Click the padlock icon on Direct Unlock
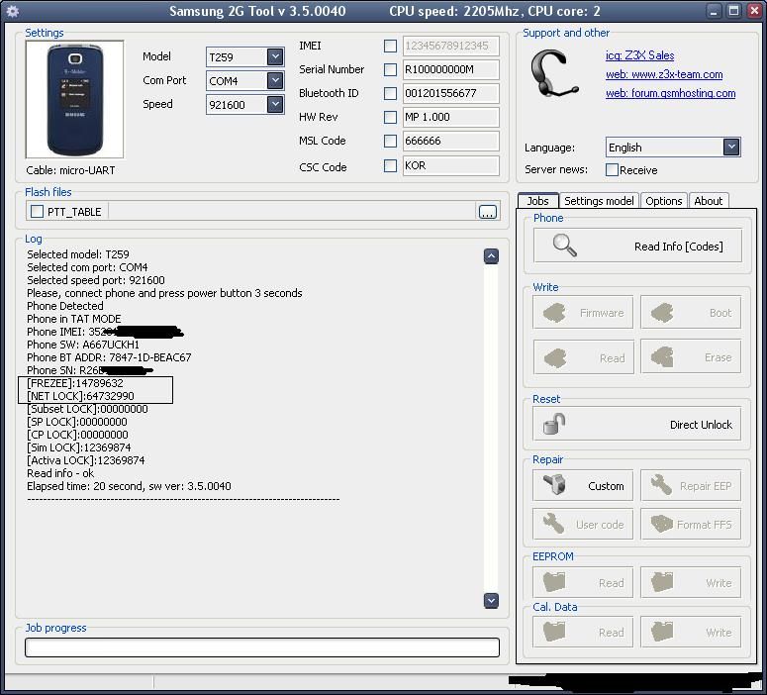The image size is (767, 695). pos(554,424)
